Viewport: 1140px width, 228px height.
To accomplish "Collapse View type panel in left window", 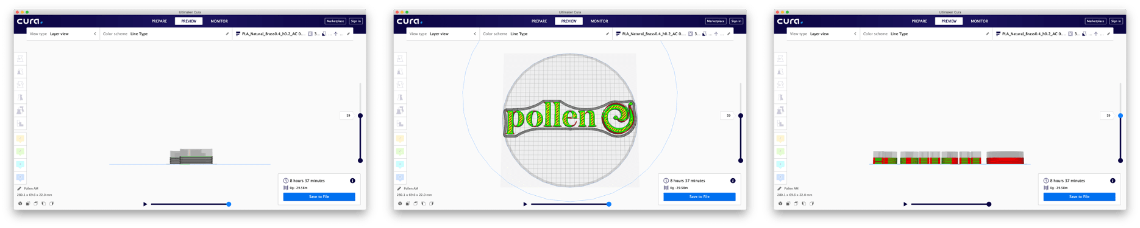I will (x=95, y=34).
